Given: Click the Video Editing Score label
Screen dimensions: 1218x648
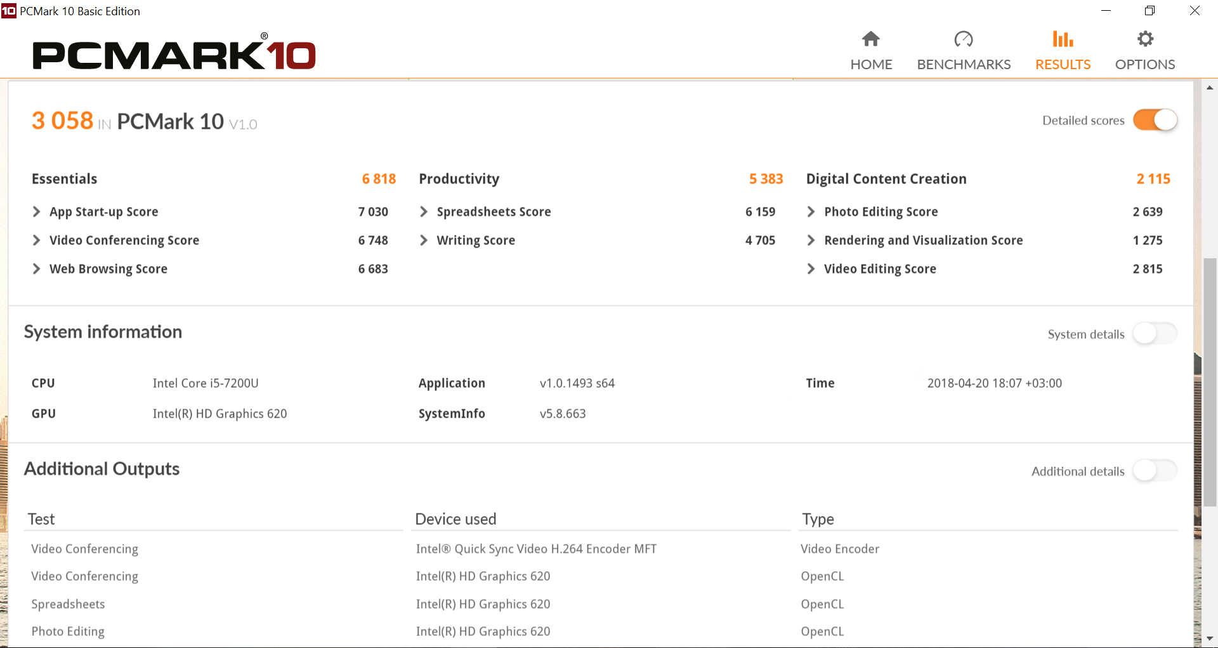Looking at the screenshot, I should pos(880,269).
